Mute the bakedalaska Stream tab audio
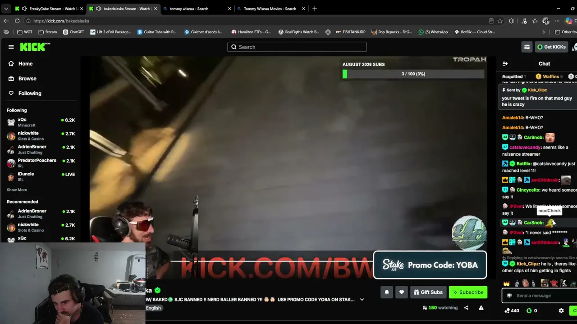The height and width of the screenshot is (324, 577). tap(99, 9)
